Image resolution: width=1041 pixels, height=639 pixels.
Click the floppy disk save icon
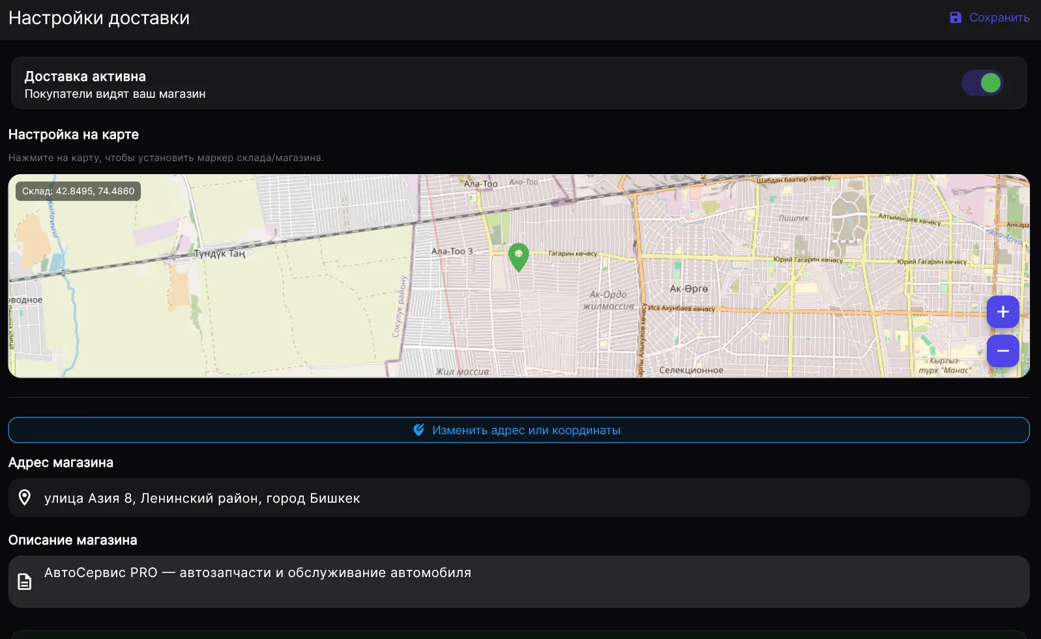[956, 18]
